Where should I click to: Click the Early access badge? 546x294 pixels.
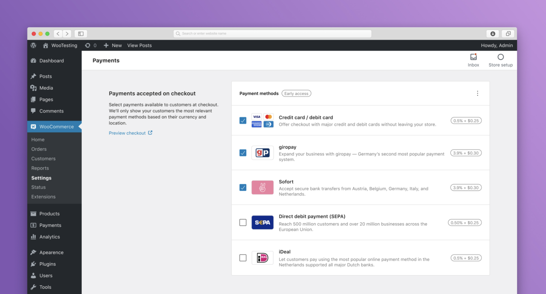click(x=296, y=93)
